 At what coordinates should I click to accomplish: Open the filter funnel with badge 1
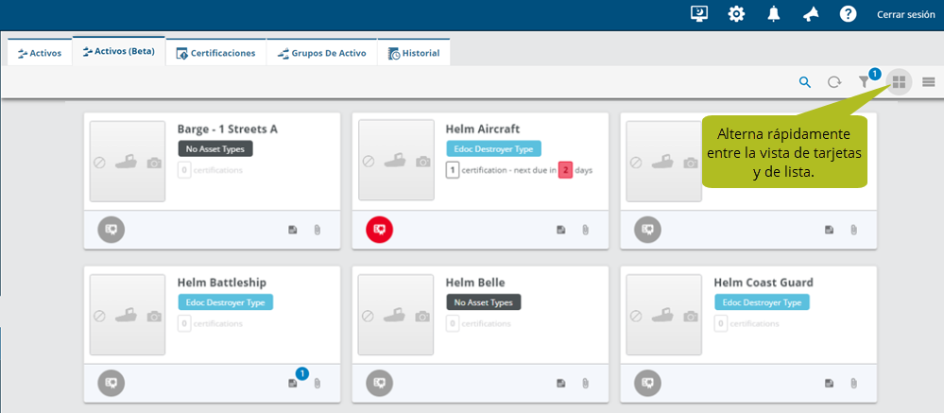click(866, 82)
